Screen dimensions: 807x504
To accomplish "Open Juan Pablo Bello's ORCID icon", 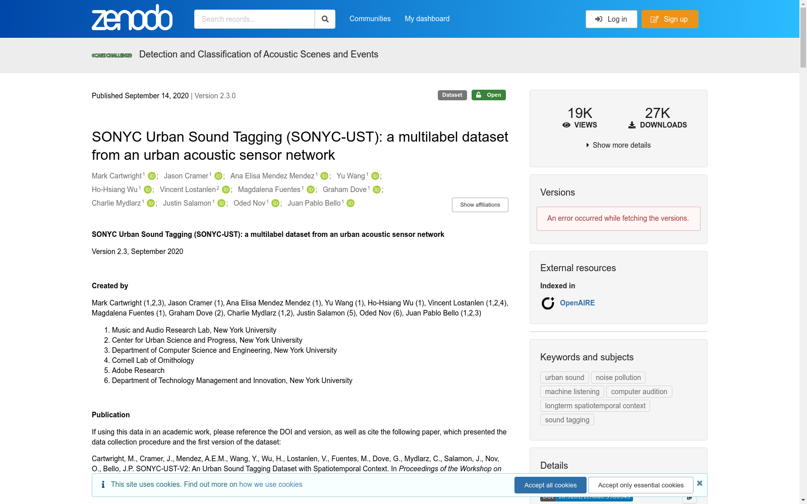I will pos(351,203).
